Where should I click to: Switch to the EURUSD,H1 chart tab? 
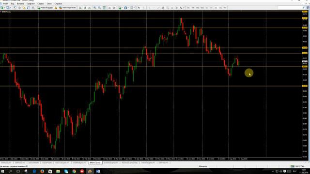pos(6,163)
